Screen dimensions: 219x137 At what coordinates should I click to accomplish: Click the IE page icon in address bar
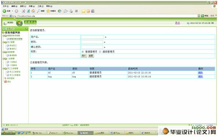point(11,16)
